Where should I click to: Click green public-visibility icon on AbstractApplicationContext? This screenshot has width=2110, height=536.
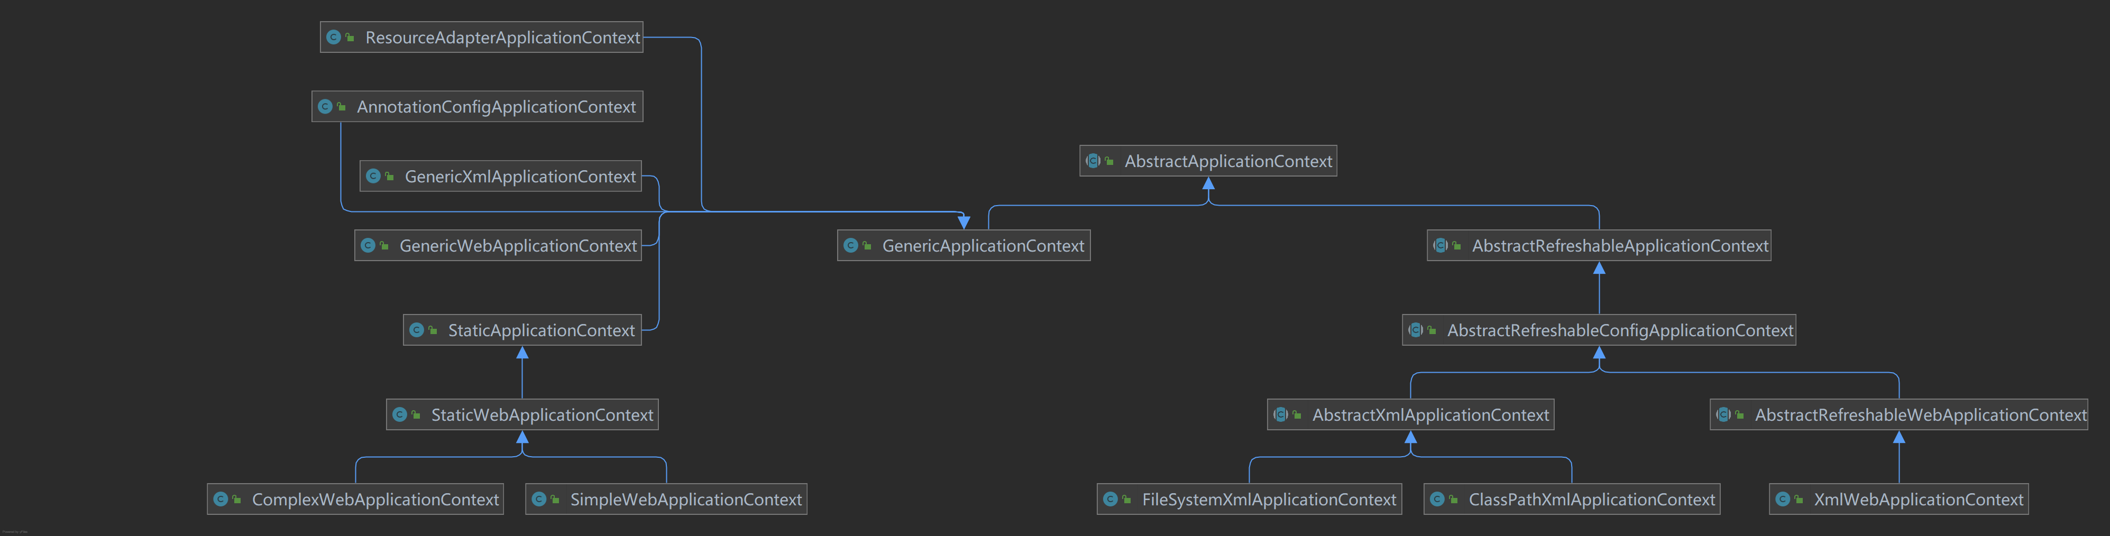coord(1109,162)
